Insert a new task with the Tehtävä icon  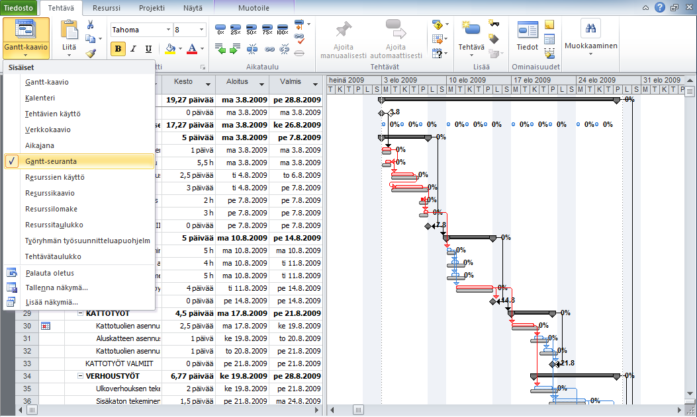[x=471, y=29]
